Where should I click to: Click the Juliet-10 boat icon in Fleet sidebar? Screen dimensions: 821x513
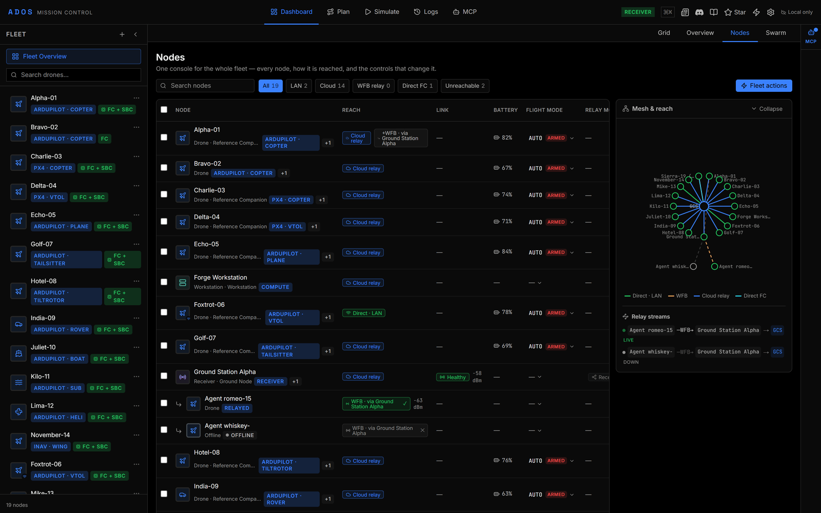click(18, 353)
